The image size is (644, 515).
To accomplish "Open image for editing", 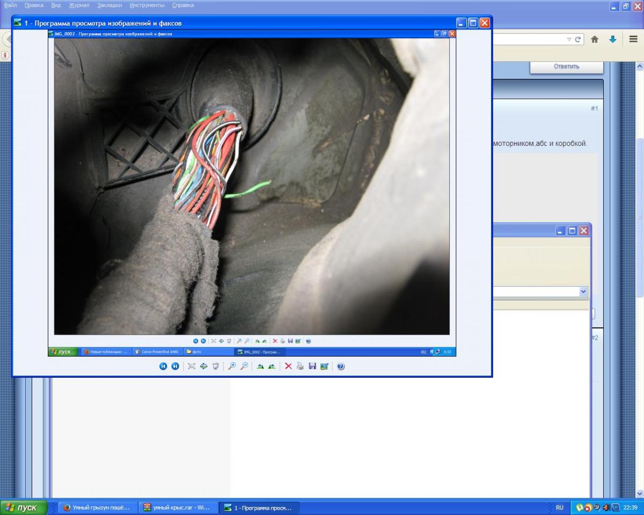I will click(324, 366).
